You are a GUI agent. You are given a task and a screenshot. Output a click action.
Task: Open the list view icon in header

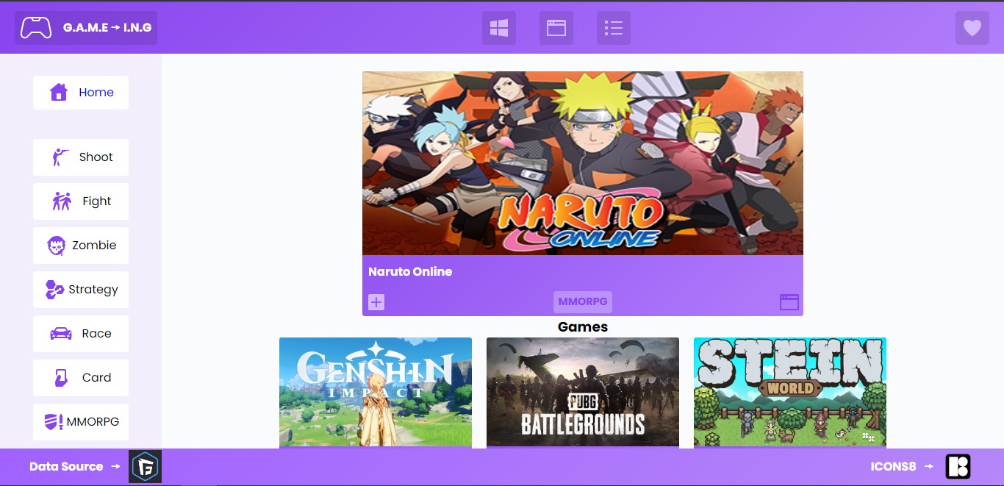[x=614, y=28]
